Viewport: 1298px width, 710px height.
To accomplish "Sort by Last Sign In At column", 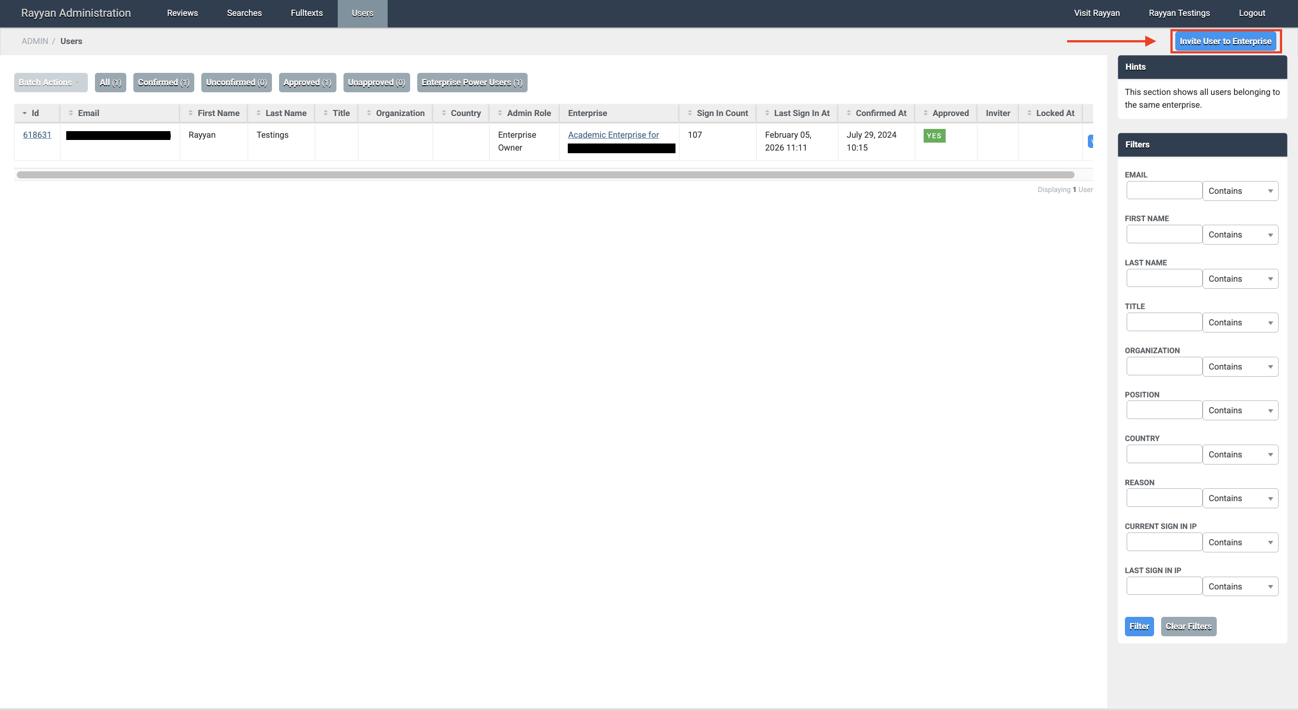I will coord(801,113).
